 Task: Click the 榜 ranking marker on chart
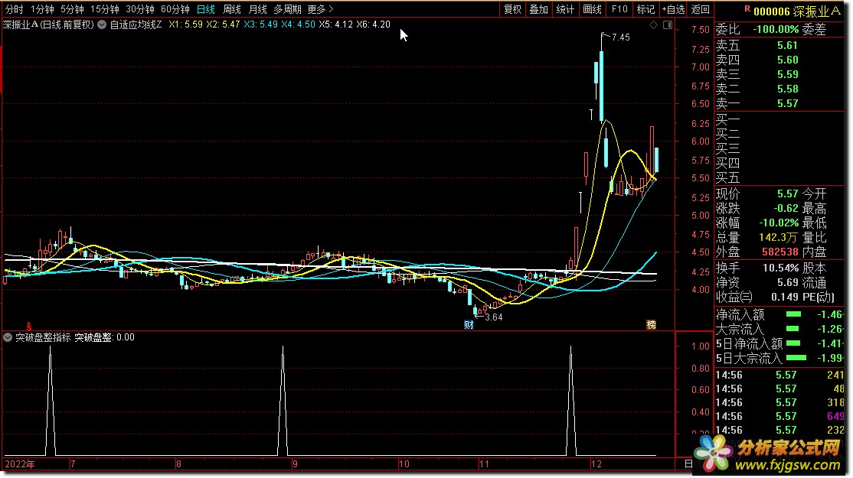[x=651, y=325]
